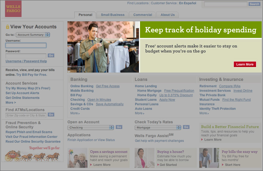The image size is (263, 171).
Task: Open Auto Loans
Action: click(143, 109)
